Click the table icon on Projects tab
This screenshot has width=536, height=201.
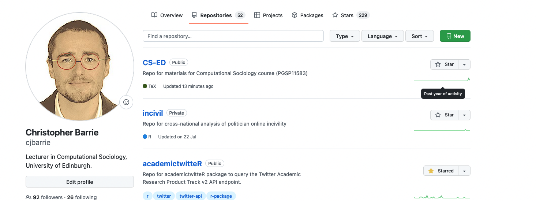[x=257, y=15]
